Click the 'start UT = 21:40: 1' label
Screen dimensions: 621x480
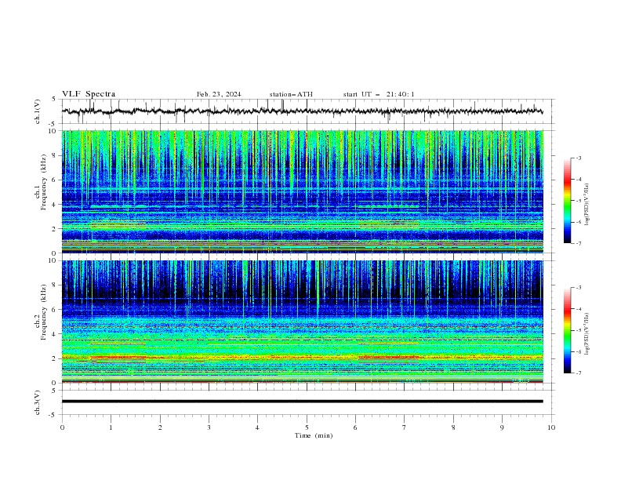[x=379, y=94]
